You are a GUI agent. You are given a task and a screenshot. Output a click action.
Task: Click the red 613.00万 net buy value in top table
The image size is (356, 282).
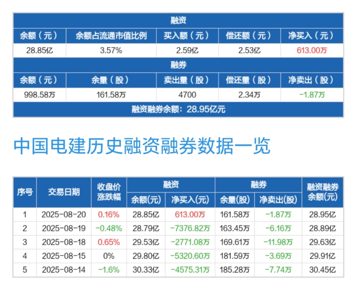pos(312,50)
